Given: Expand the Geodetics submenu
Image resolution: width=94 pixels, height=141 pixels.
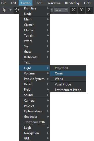Looking at the screenshot, I should click(x=34, y=117).
